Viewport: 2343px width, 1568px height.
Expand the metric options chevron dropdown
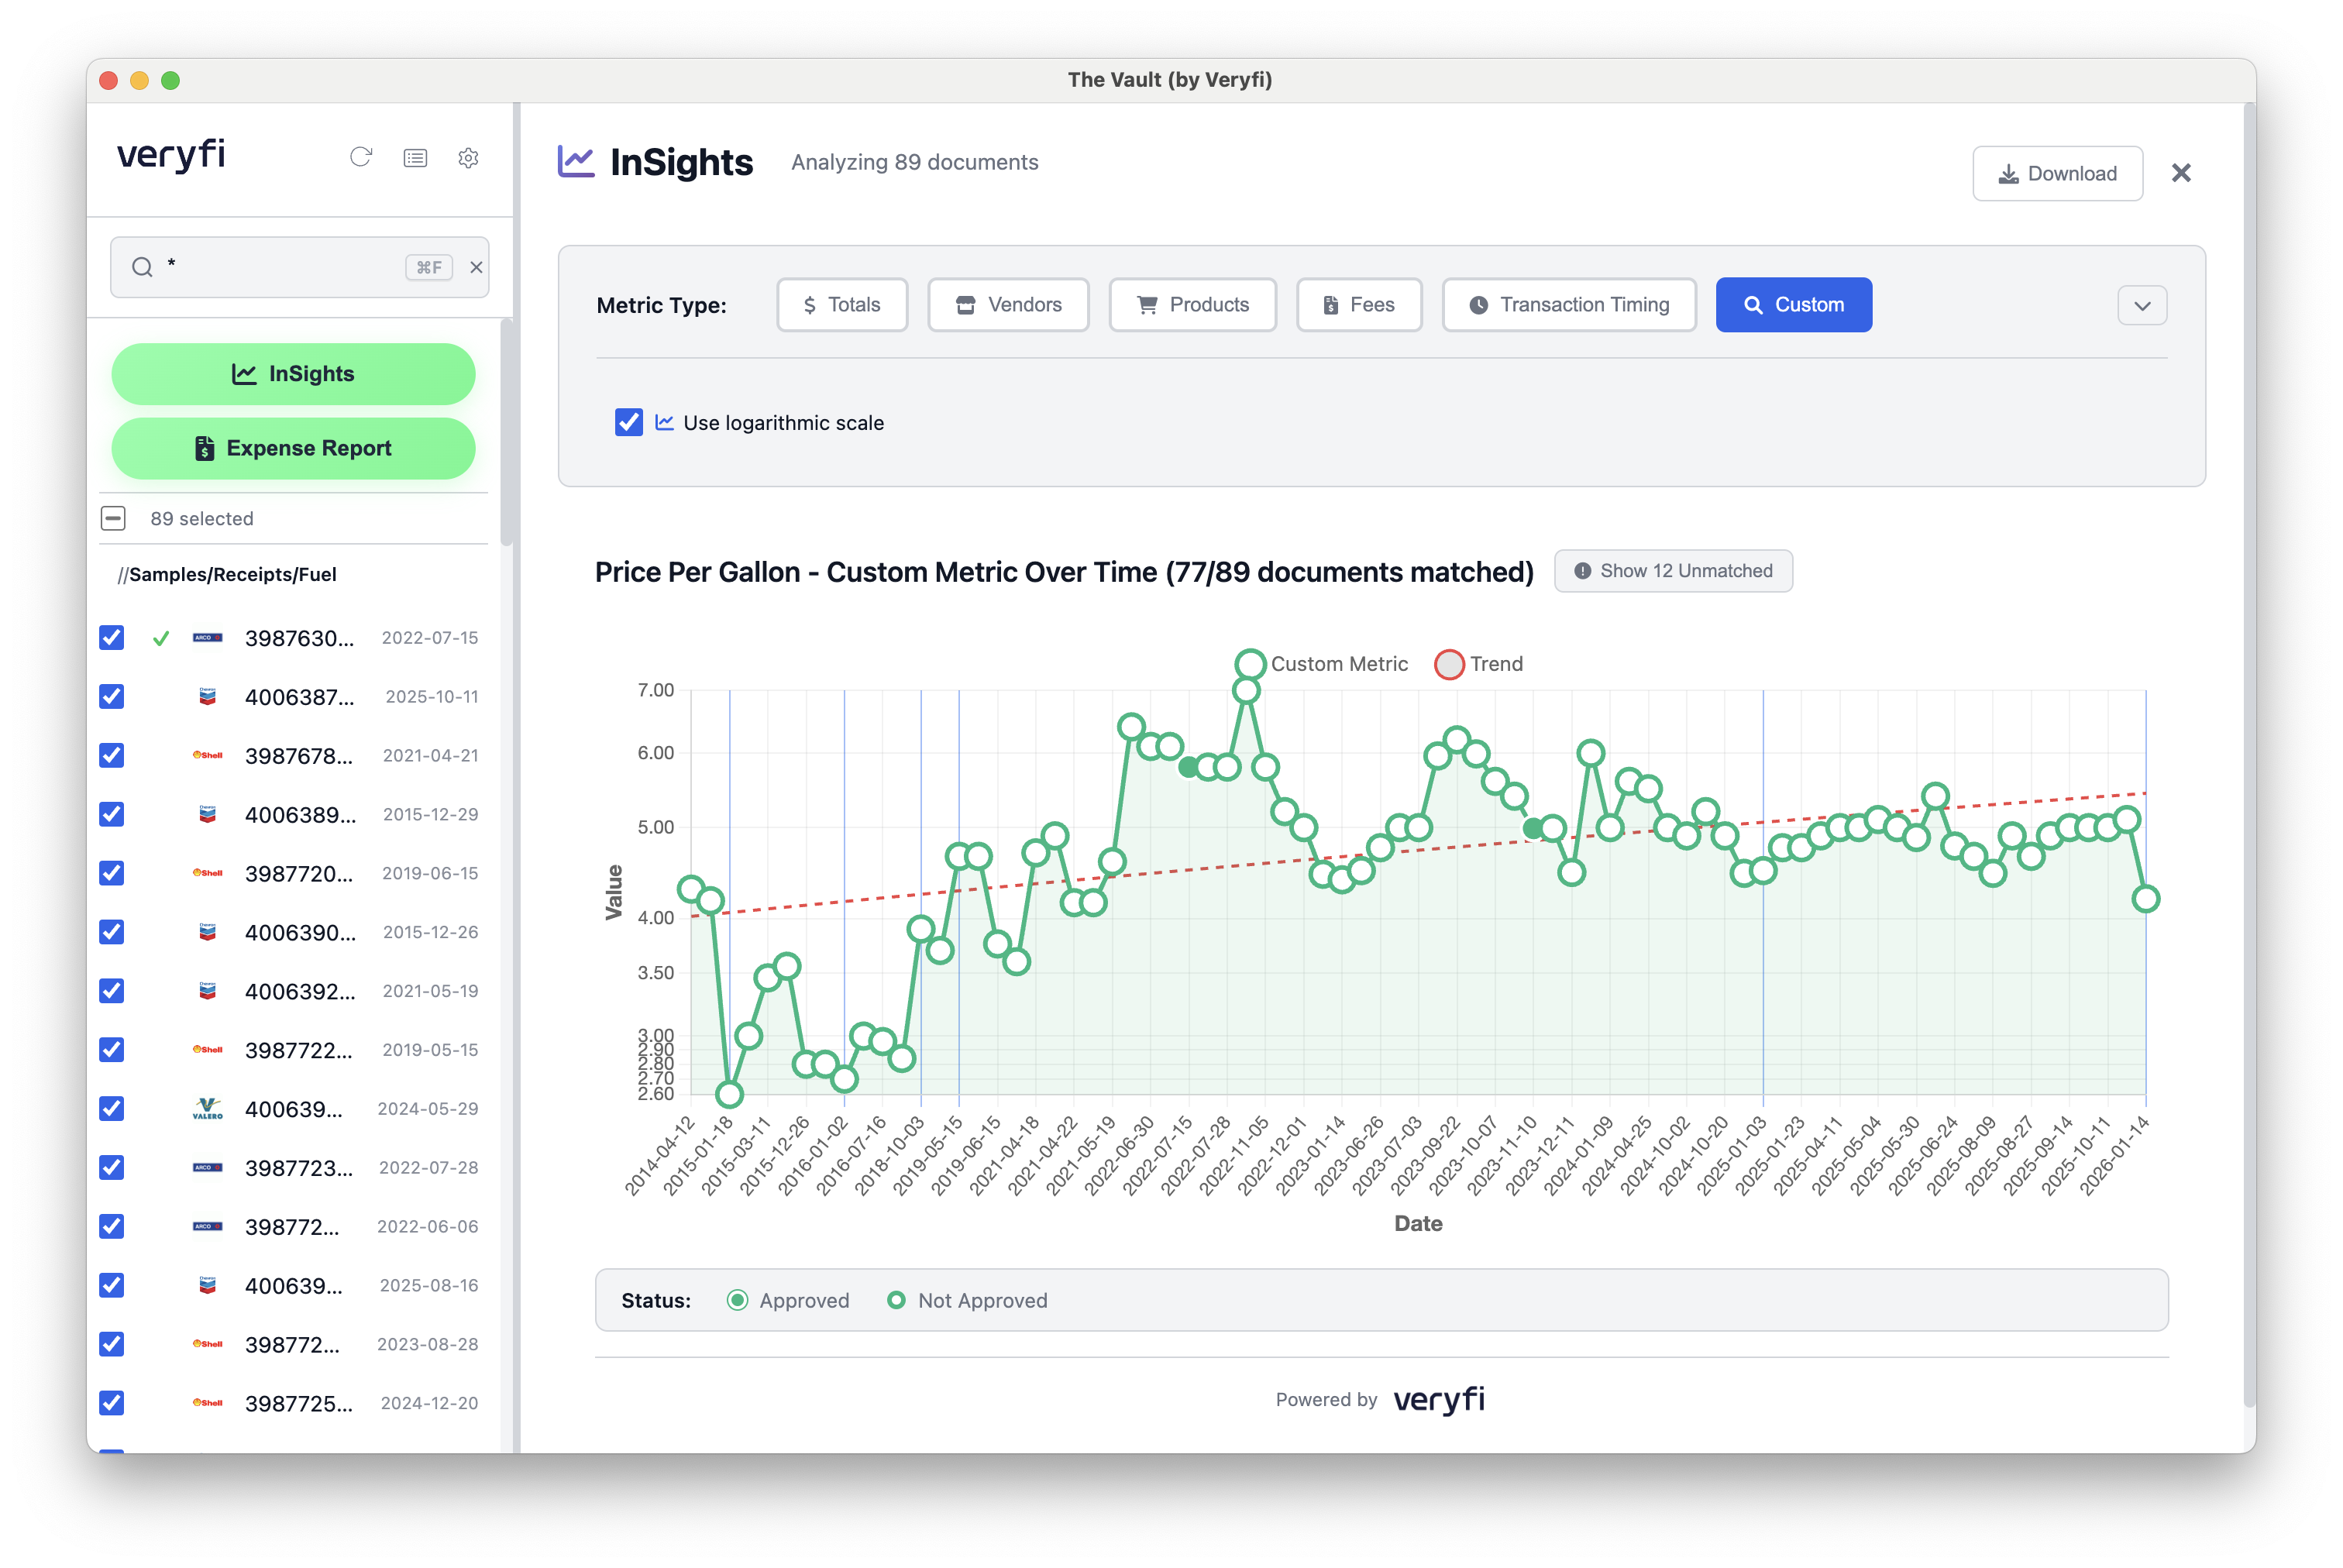tap(2141, 305)
